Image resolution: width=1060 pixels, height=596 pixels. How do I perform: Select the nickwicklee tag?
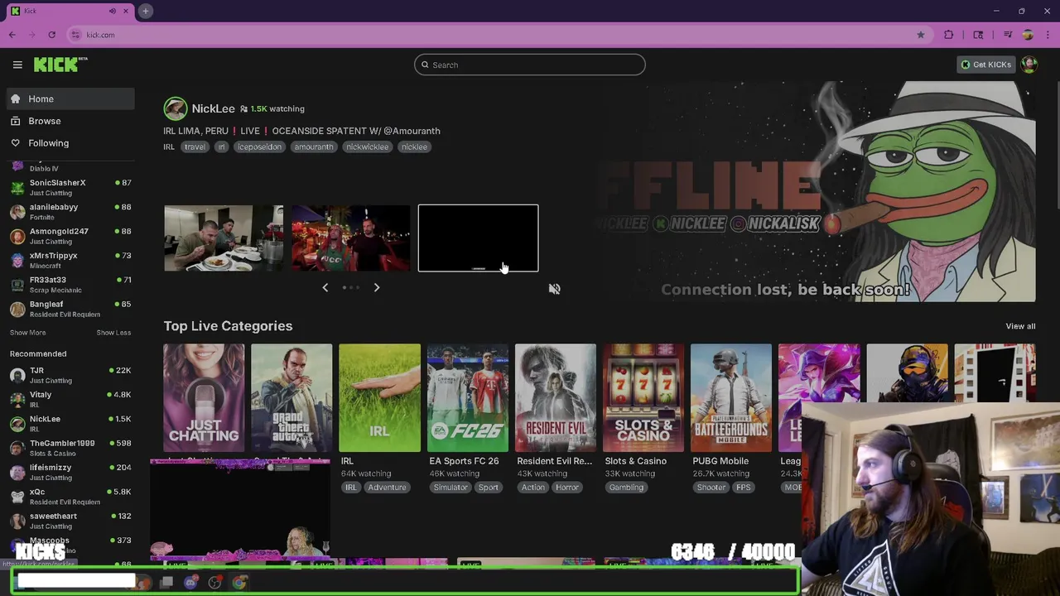[367, 147]
